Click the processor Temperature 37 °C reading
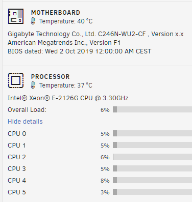Screen dimensions: 192x202 point(66,85)
